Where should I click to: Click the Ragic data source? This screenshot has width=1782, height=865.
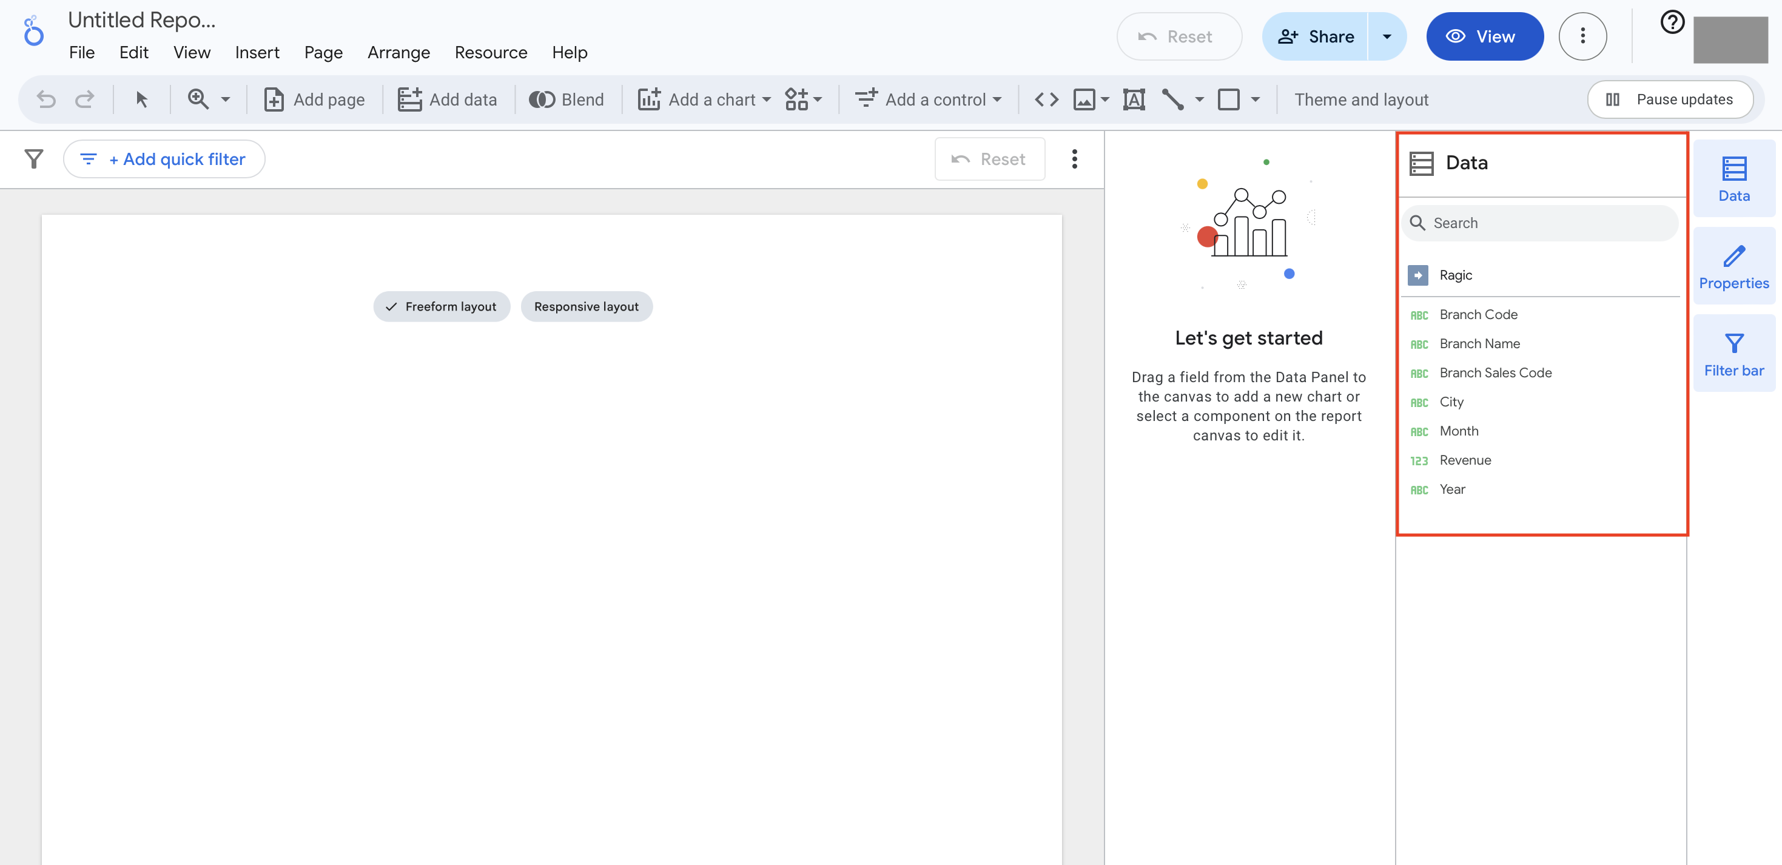1540,275
